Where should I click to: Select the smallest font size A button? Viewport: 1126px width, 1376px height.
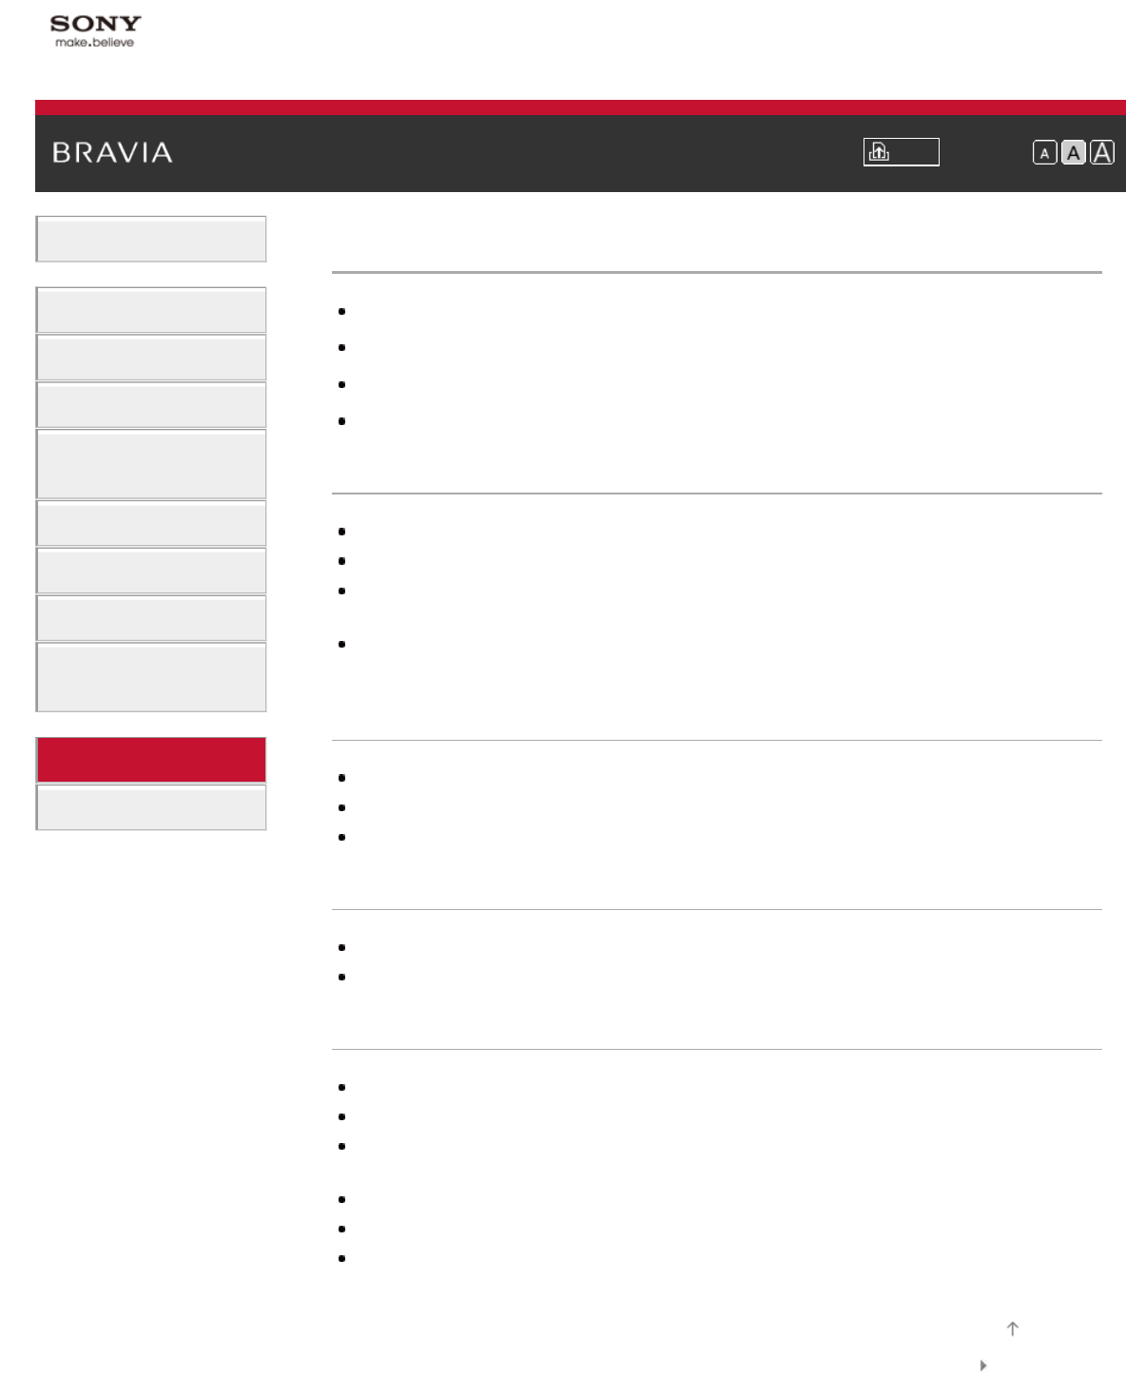(1044, 153)
